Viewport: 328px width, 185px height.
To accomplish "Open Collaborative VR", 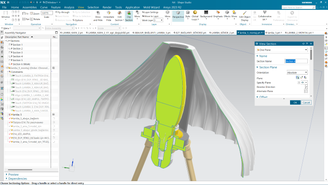I will [x=265, y=15].
